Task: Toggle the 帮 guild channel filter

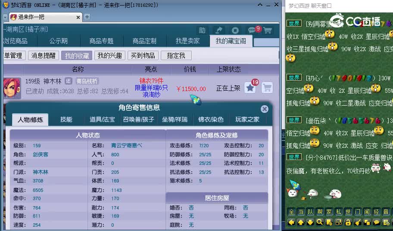Action: click(320, 212)
